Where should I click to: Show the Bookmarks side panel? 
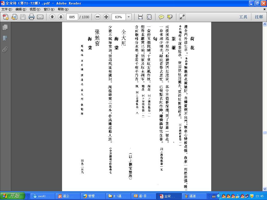click(5, 39)
